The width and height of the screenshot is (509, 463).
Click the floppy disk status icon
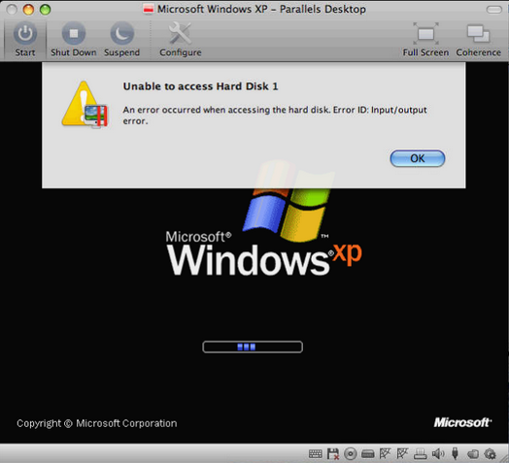(x=333, y=453)
